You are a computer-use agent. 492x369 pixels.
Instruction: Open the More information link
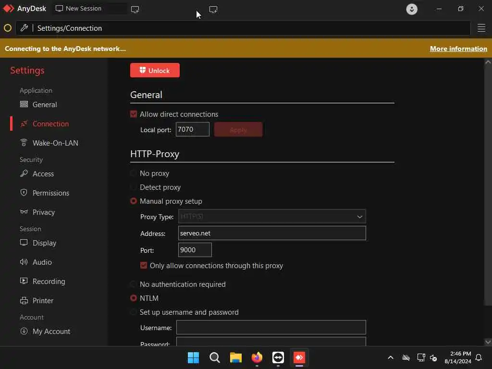458,49
